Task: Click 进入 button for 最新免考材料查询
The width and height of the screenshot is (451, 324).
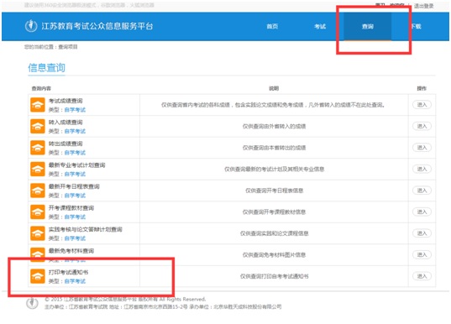Action: [x=422, y=254]
